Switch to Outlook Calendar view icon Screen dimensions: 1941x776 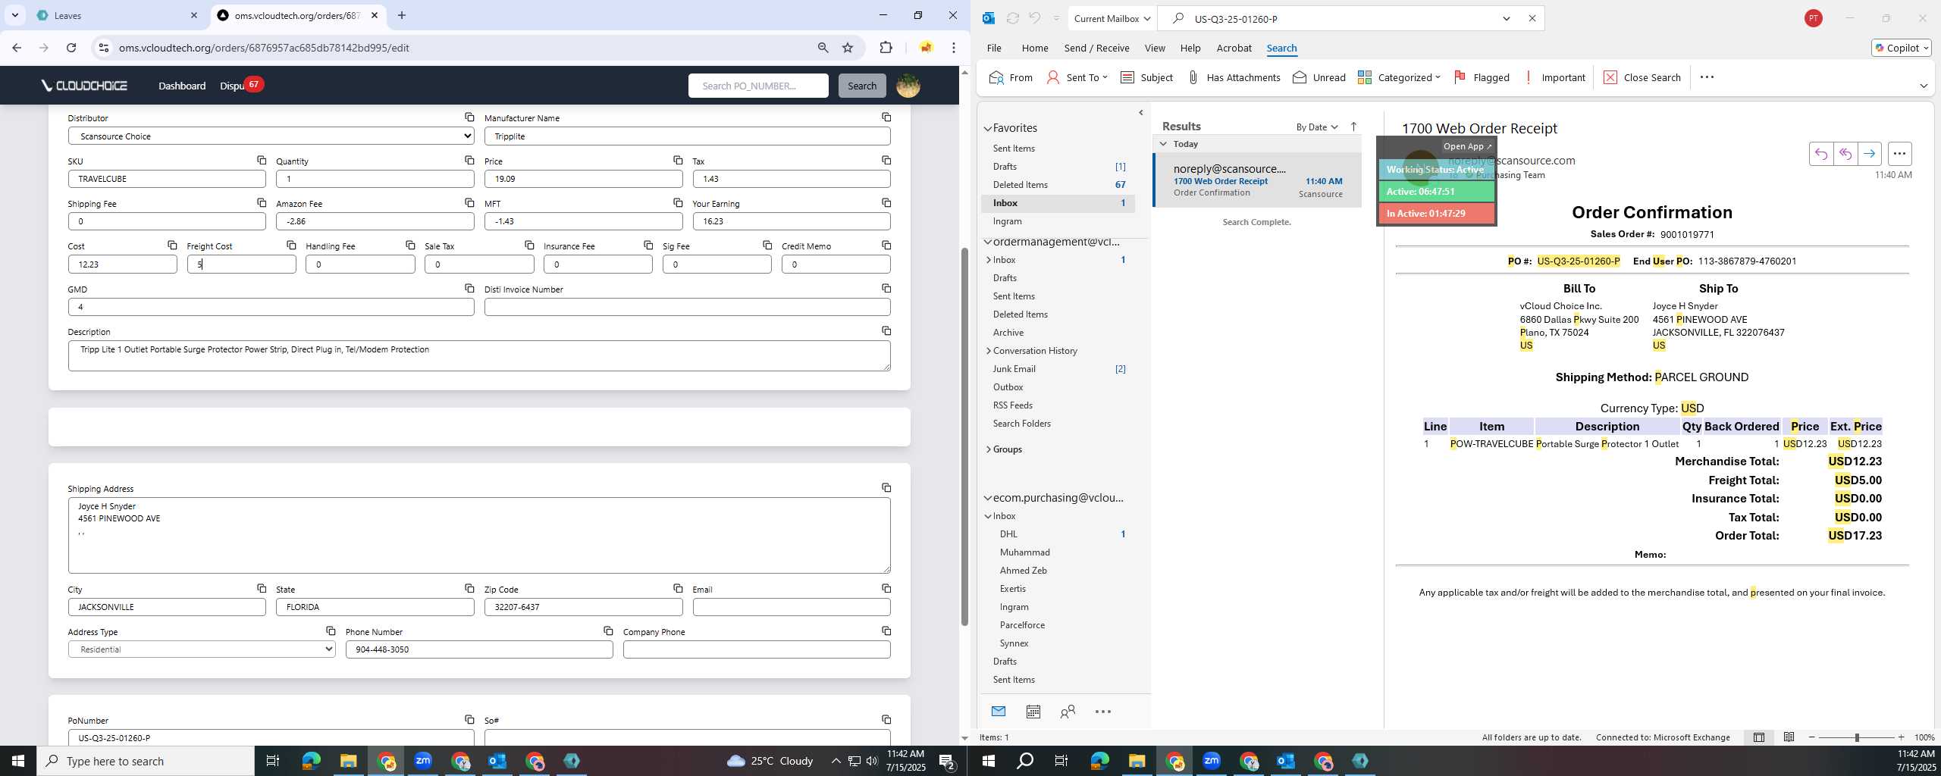pos(1033,712)
